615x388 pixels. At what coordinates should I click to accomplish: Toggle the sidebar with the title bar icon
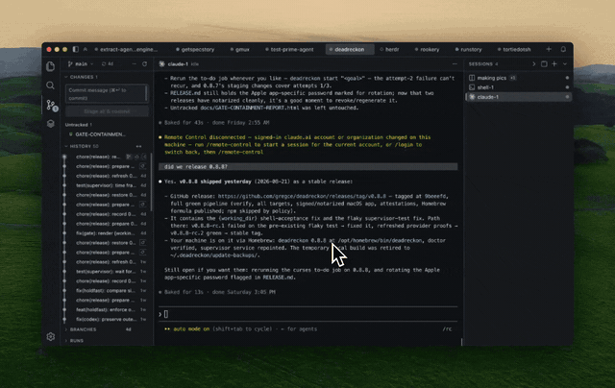pos(75,49)
